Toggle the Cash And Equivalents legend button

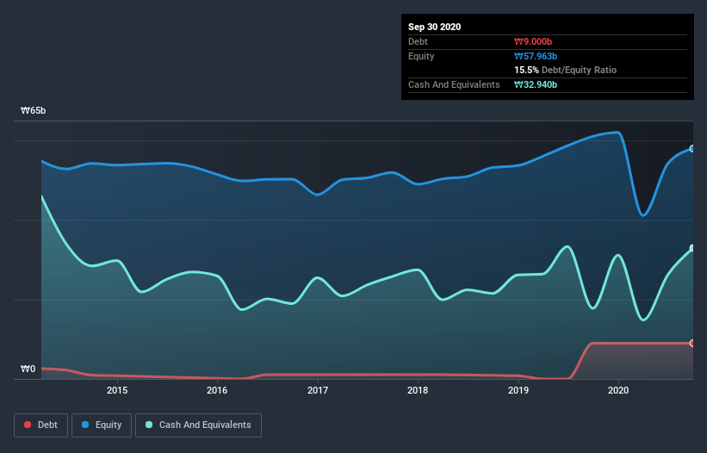198,425
